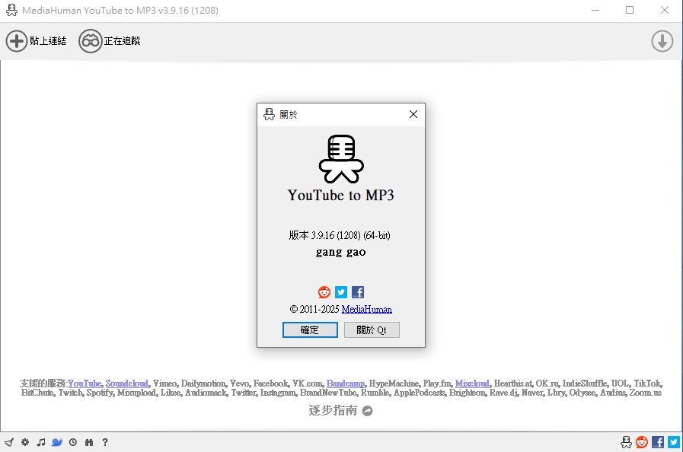Click 'Rumble' in the supported services list

(375, 393)
